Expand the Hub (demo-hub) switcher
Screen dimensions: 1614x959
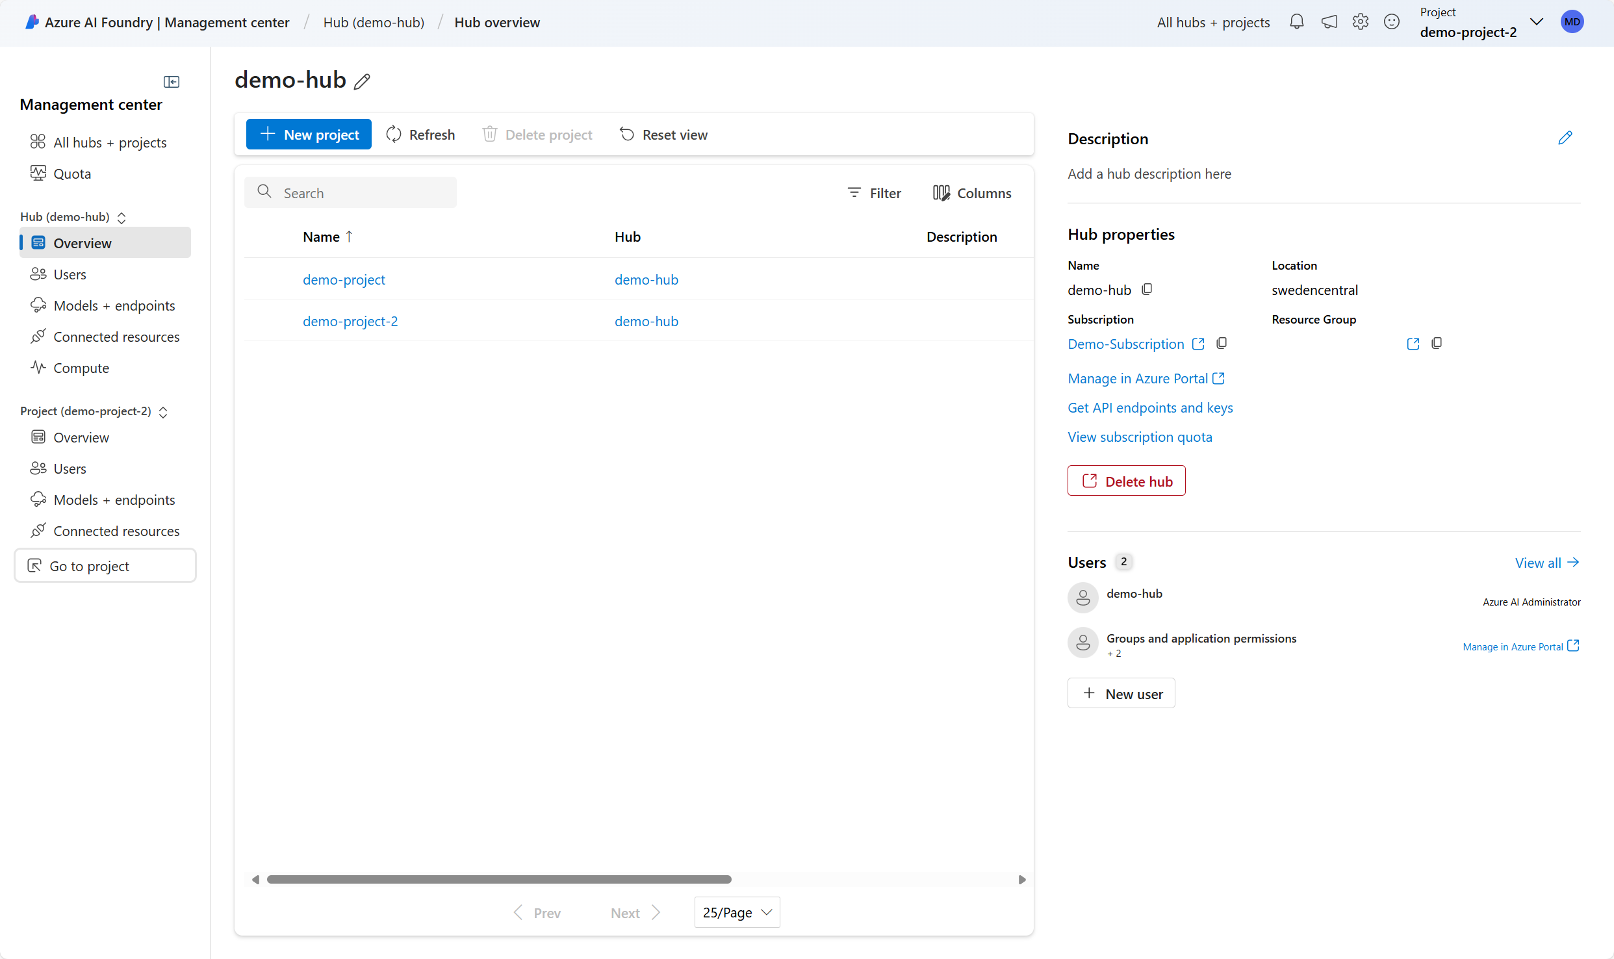click(x=122, y=218)
